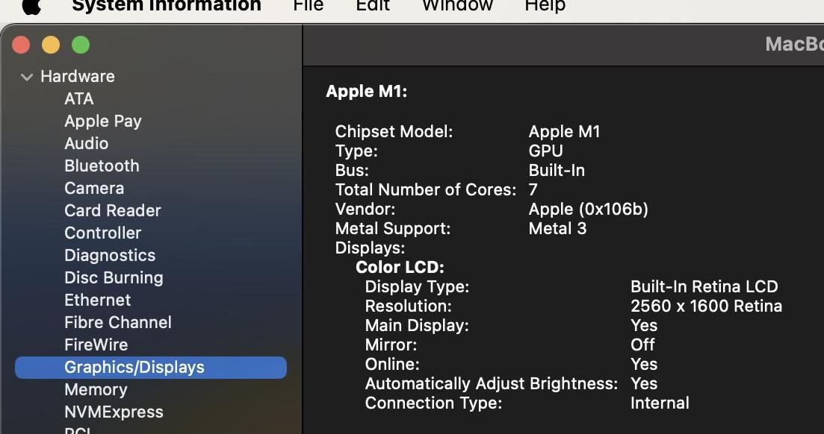Click the 'Connection Type:' label

point(433,403)
